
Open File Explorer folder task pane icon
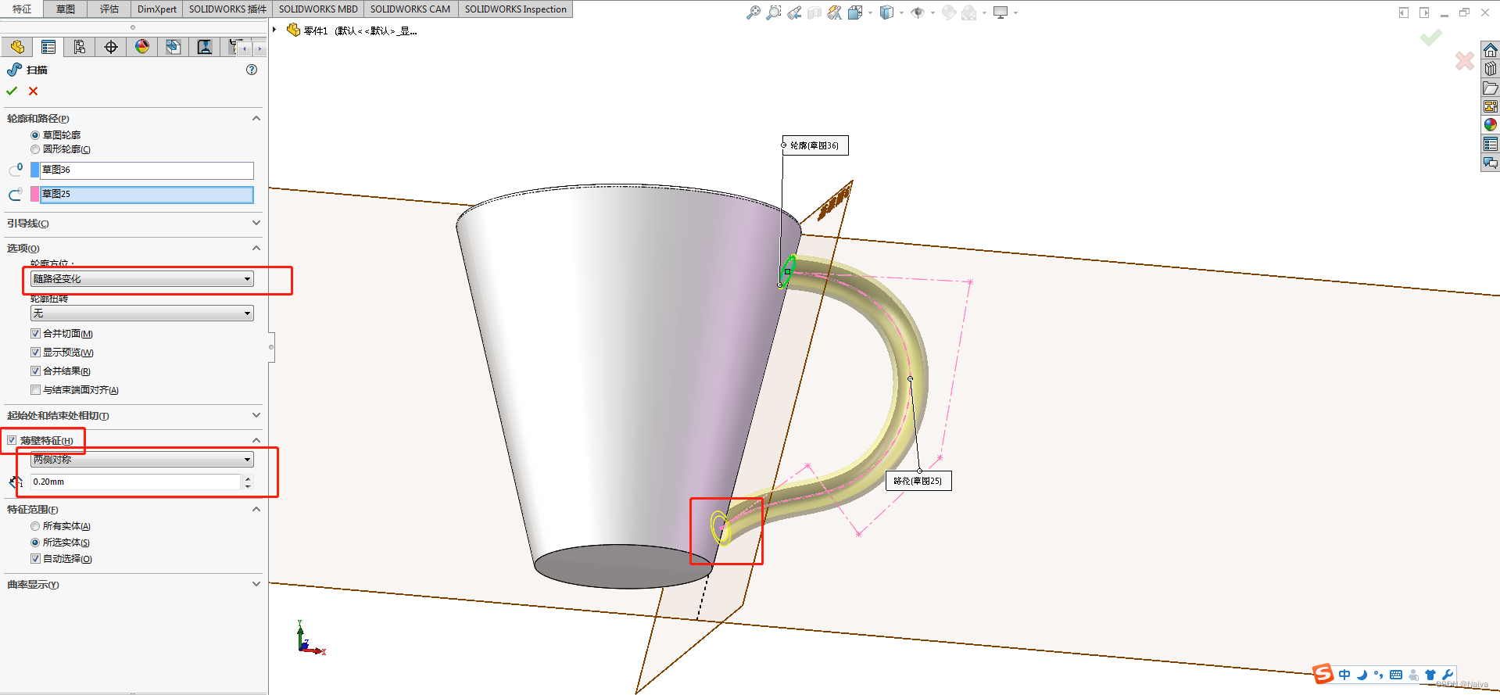(x=1491, y=88)
